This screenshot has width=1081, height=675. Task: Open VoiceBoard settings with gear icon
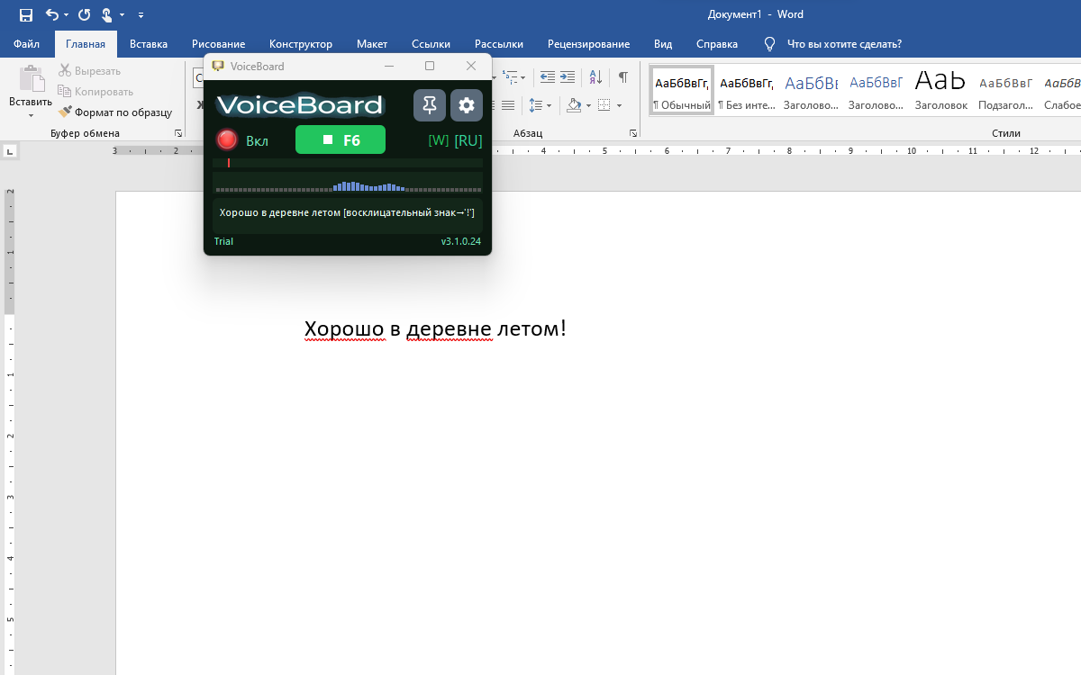466,104
